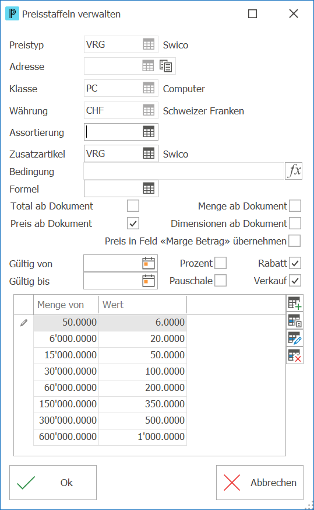Disable the Rabatt checkbox
This screenshot has height=510, width=314.
coord(295,263)
